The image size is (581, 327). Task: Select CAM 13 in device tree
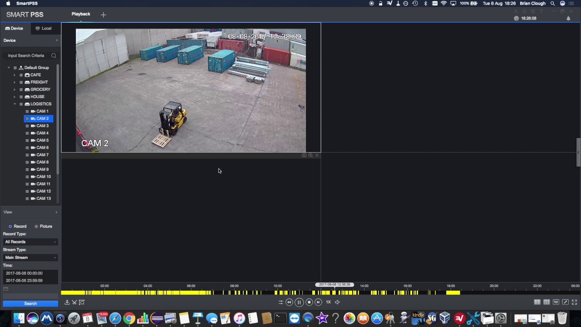click(x=44, y=198)
